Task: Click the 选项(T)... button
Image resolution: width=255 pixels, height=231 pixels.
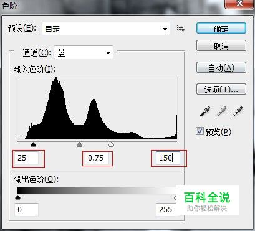Action: (x=221, y=89)
